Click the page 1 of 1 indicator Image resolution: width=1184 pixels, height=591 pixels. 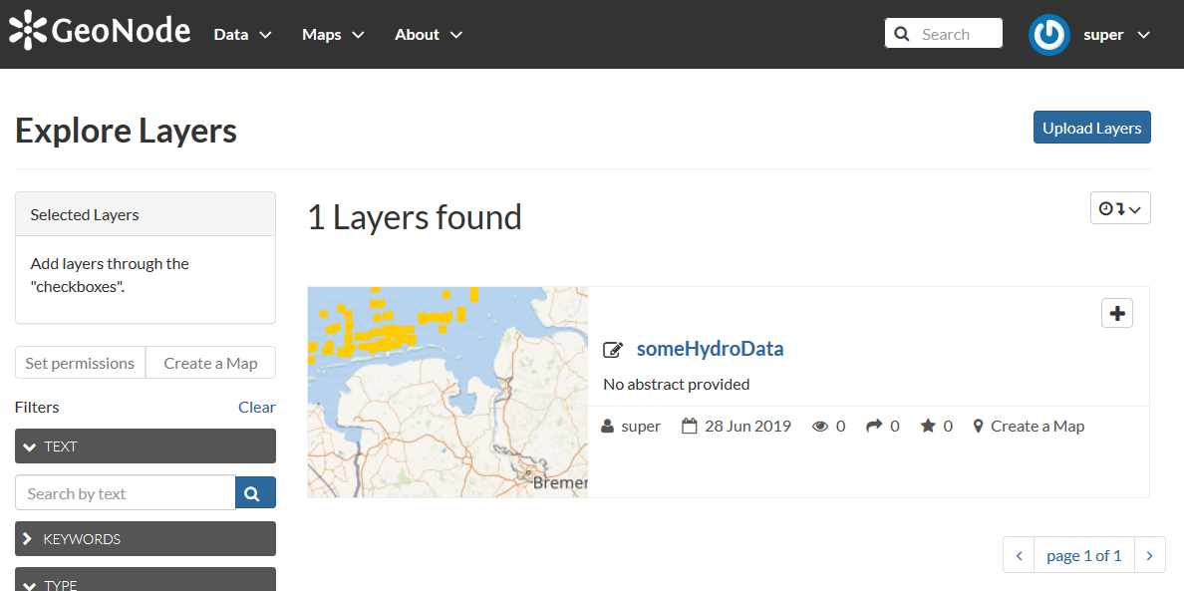pos(1084,555)
